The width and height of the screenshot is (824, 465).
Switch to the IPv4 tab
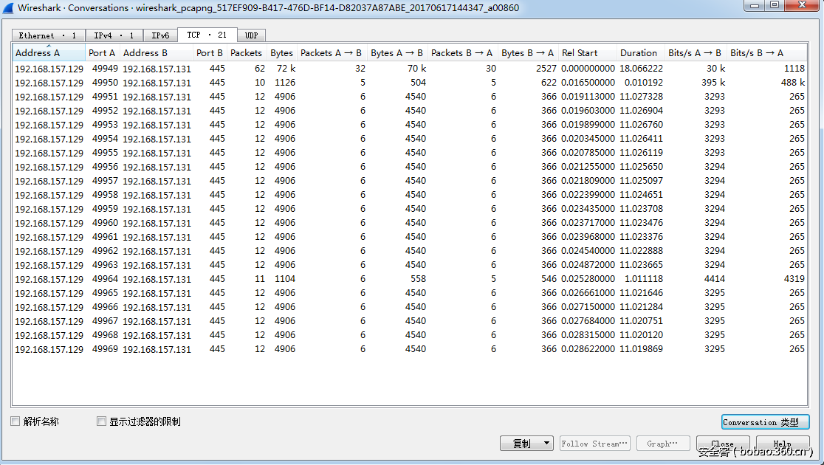point(114,35)
